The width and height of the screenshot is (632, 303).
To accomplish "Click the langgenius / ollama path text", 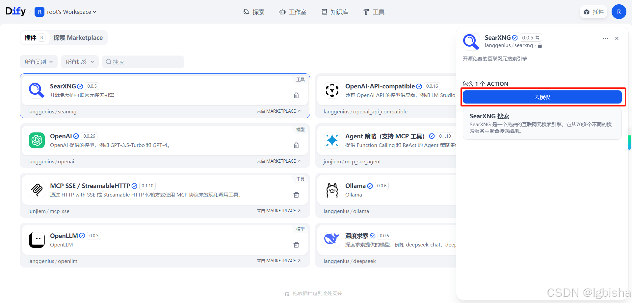I will point(346,211).
